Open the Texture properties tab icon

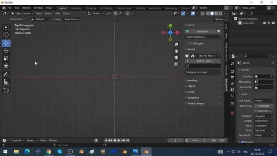point(232,113)
